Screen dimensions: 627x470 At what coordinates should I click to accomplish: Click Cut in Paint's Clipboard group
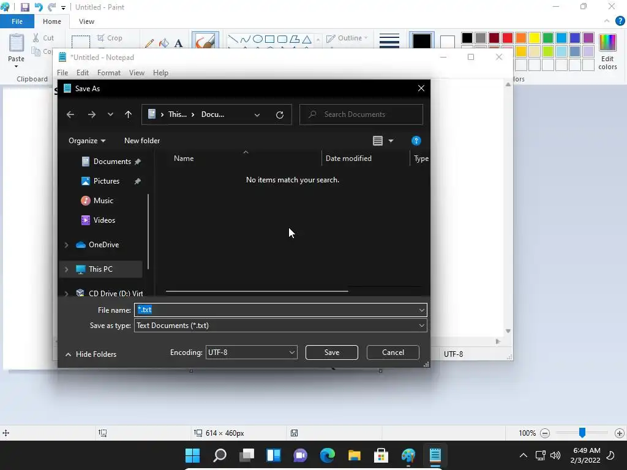click(43, 38)
